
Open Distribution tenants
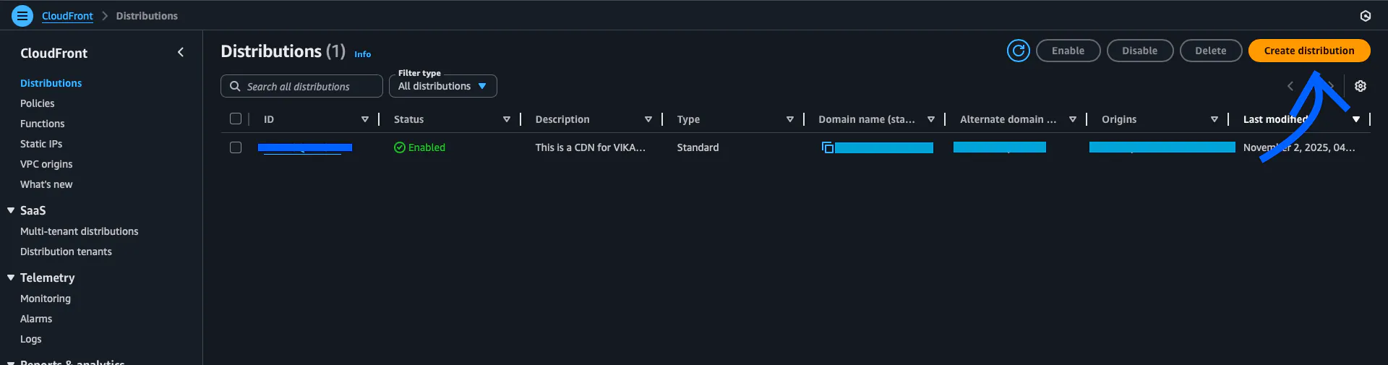[66, 252]
